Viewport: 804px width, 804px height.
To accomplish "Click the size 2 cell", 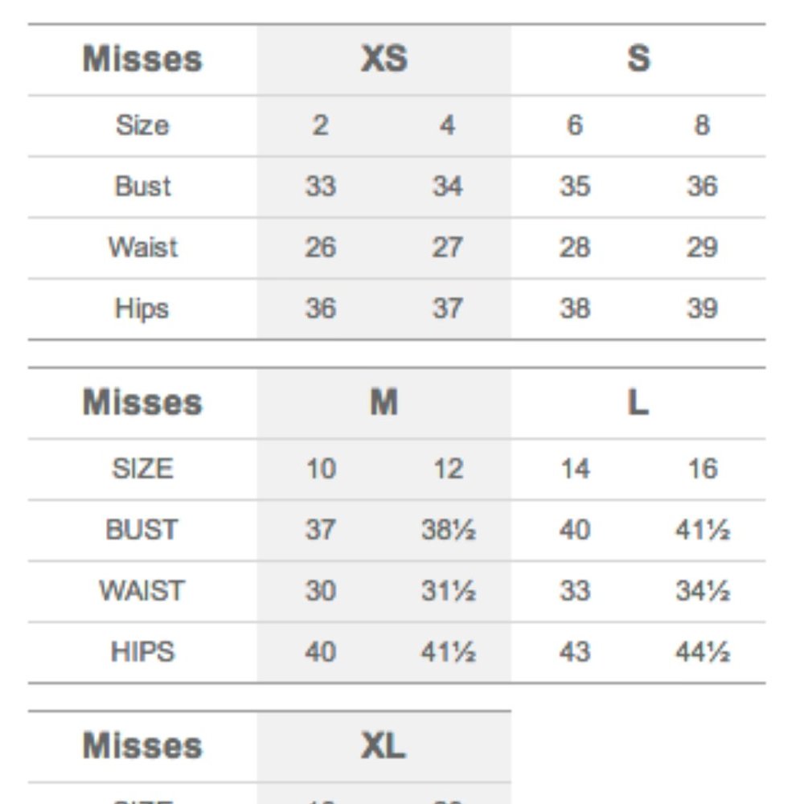I will click(320, 125).
